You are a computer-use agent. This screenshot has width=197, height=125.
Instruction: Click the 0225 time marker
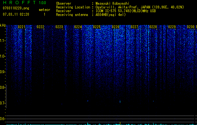(97, 27)
